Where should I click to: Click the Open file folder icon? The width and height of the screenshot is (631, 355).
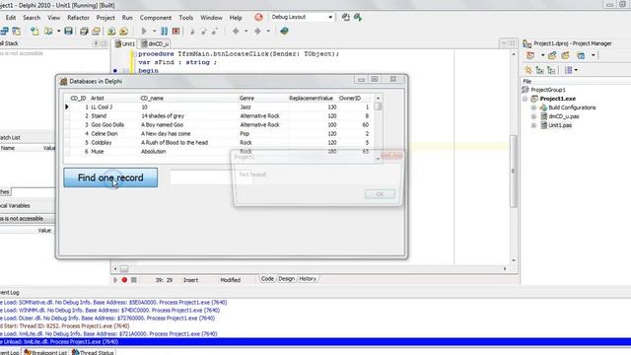pos(48,31)
